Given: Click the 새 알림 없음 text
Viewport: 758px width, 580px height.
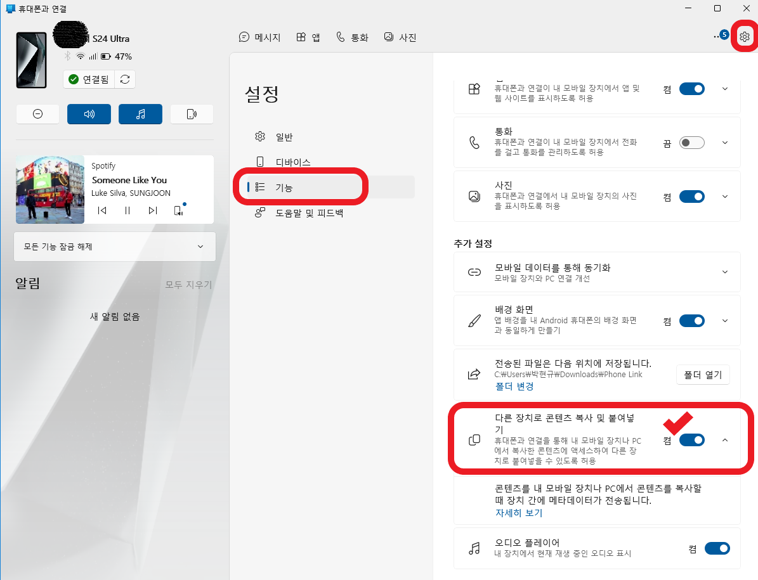Looking at the screenshot, I should [115, 317].
